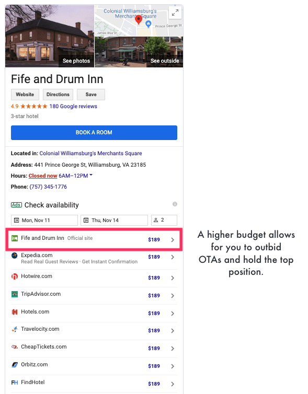Image resolution: width=308 pixels, height=394 pixels.
Task: Open the 180 Google reviews link
Action: click(x=73, y=106)
